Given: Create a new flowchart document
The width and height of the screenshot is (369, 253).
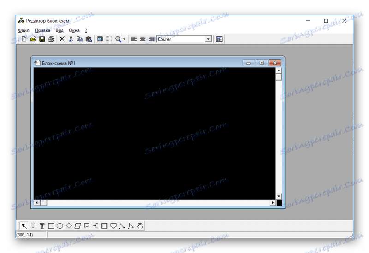Looking at the screenshot, I should (24, 39).
